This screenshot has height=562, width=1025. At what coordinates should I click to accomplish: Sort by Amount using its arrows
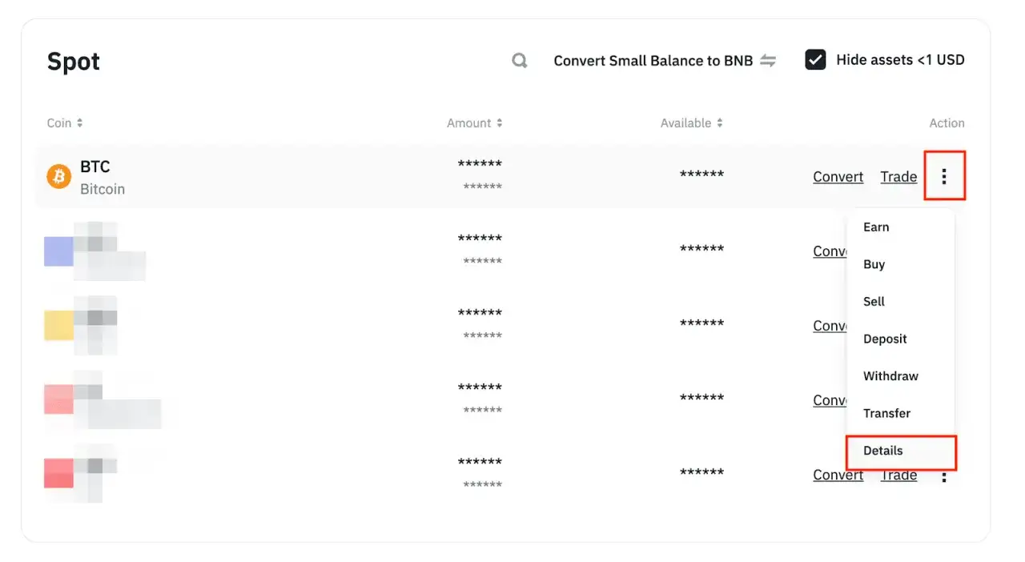(500, 123)
